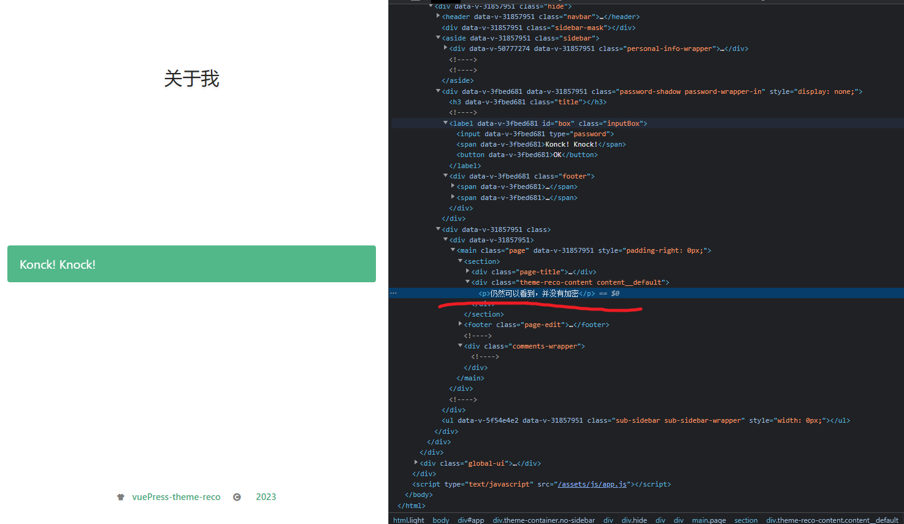This screenshot has width=904, height=524.
Task: Collapse the password-shadow div node
Action: point(438,91)
